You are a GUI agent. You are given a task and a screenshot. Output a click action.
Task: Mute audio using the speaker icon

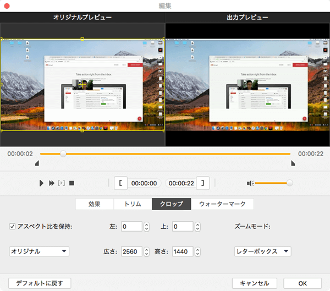point(250,183)
